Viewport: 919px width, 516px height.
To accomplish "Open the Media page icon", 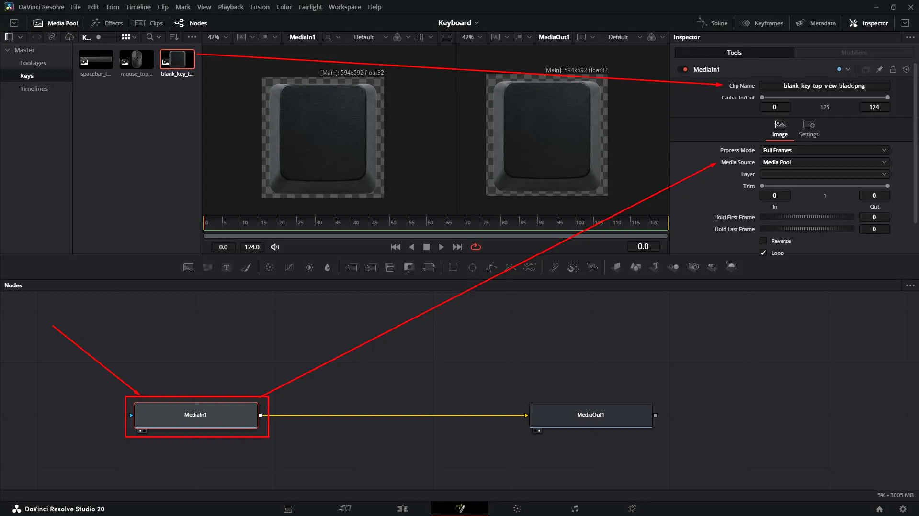I will 287,509.
